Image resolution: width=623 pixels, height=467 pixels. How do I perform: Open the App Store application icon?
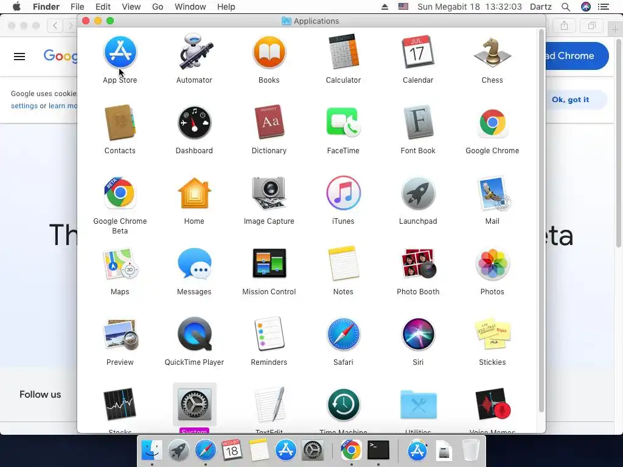pyautogui.click(x=120, y=52)
